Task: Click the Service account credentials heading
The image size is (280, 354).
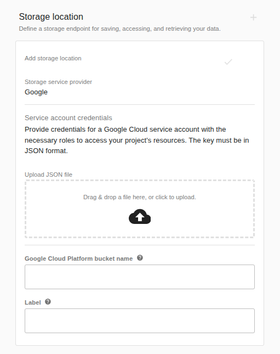Action: coord(68,118)
